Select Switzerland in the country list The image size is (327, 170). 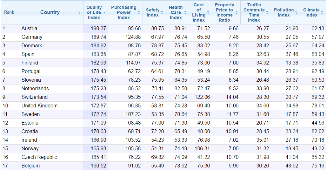(35, 97)
